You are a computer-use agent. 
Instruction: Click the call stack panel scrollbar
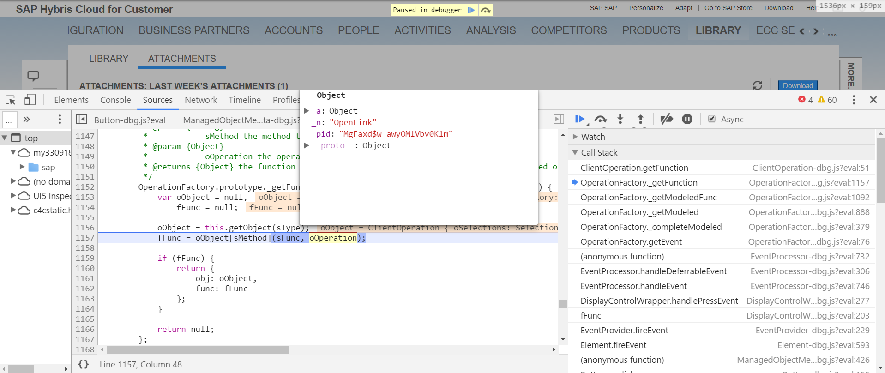[880, 170]
